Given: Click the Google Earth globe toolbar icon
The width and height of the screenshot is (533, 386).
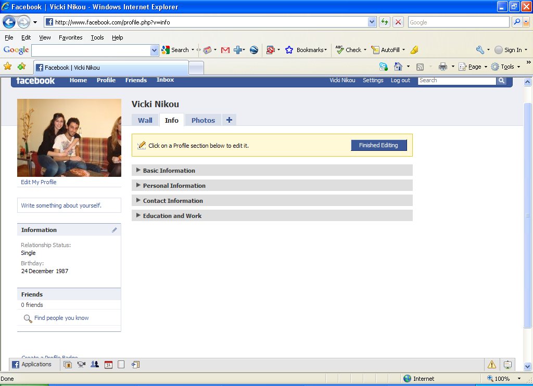Looking at the screenshot, I should coord(254,50).
